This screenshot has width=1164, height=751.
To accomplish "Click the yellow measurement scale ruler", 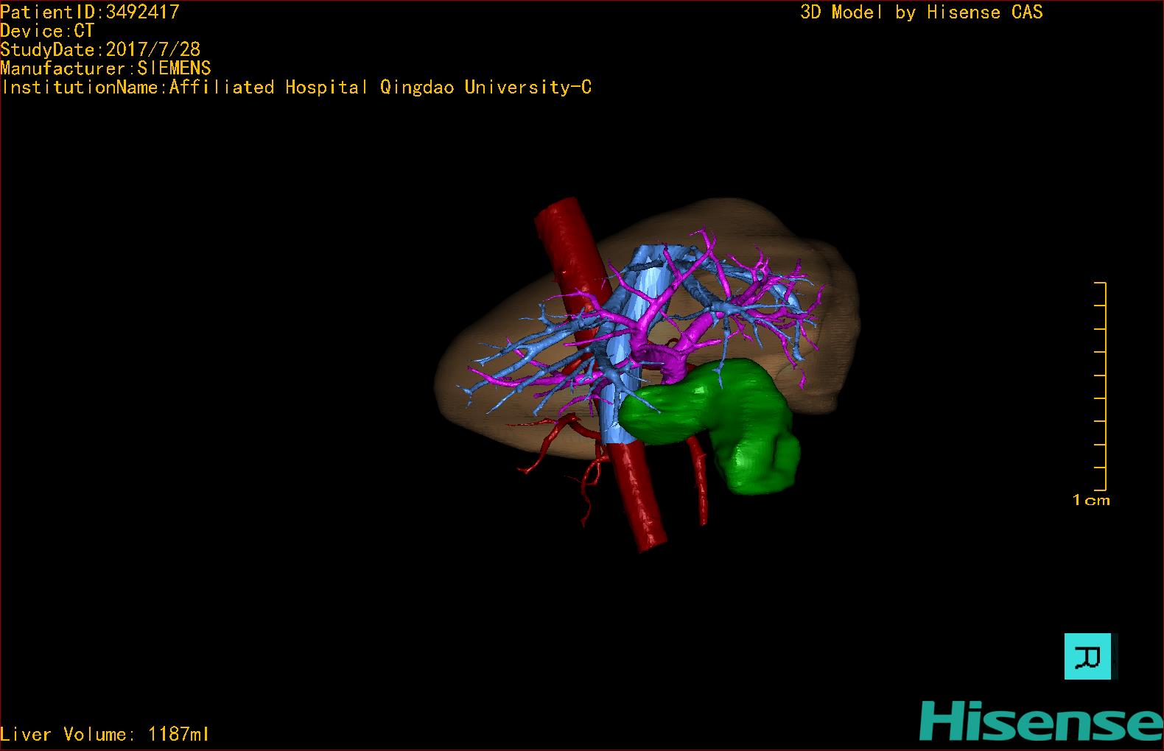I will pos(1100,386).
